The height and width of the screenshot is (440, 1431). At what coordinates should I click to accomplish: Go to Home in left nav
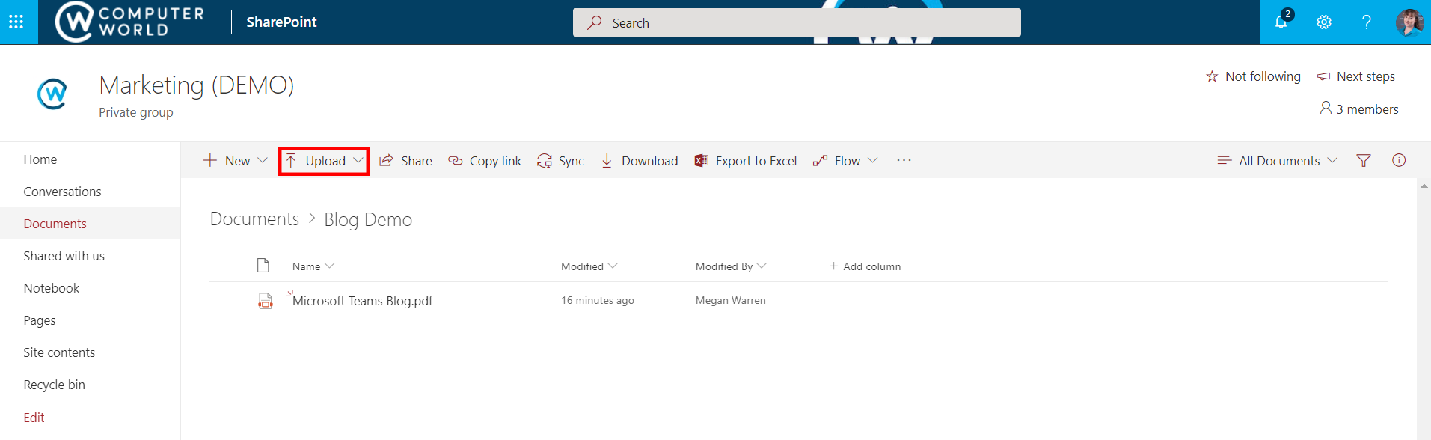40,159
